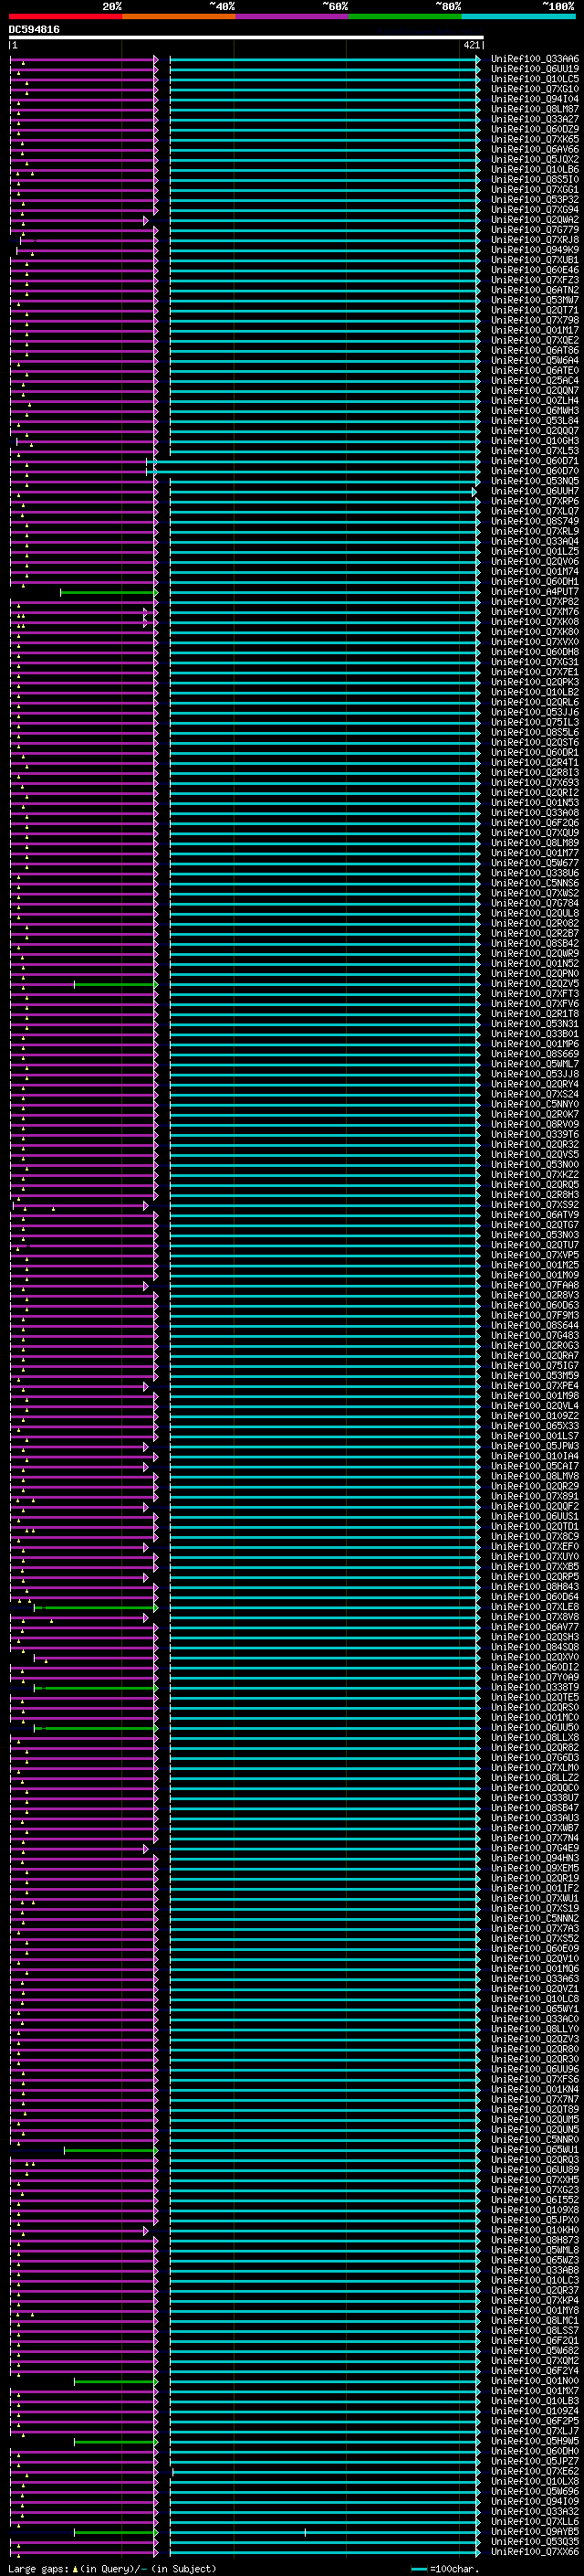Image resolution: width=584 pixels, height=2576 pixels.
Task: Select hit UniRef100_Q7XS92
Action: (535, 1205)
